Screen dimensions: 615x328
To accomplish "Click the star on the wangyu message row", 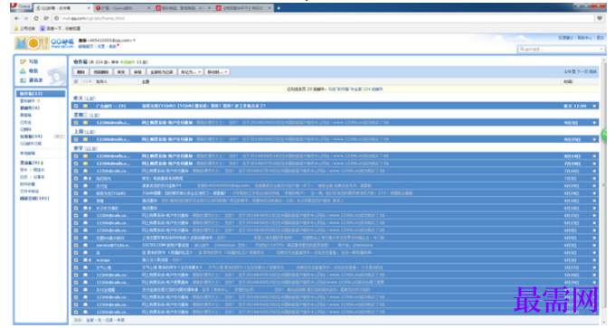I will pyautogui.click(x=594, y=260).
